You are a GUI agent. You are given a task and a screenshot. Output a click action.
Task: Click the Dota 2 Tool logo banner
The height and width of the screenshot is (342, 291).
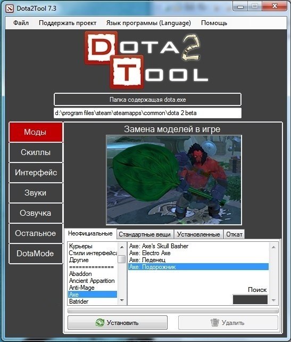tap(146, 60)
